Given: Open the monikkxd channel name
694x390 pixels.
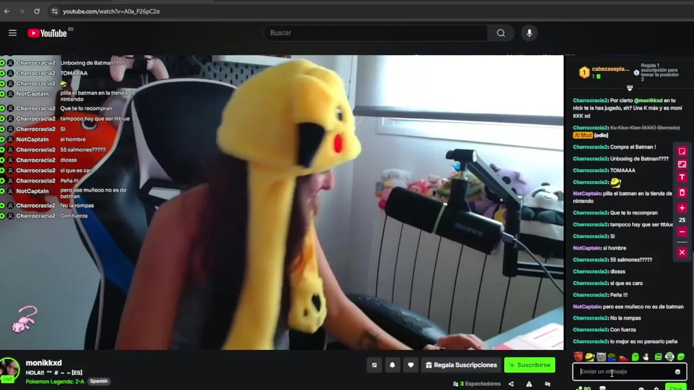Looking at the screenshot, I should (43, 363).
